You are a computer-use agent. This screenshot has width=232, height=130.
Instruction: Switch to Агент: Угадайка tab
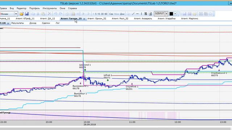(166, 18)
